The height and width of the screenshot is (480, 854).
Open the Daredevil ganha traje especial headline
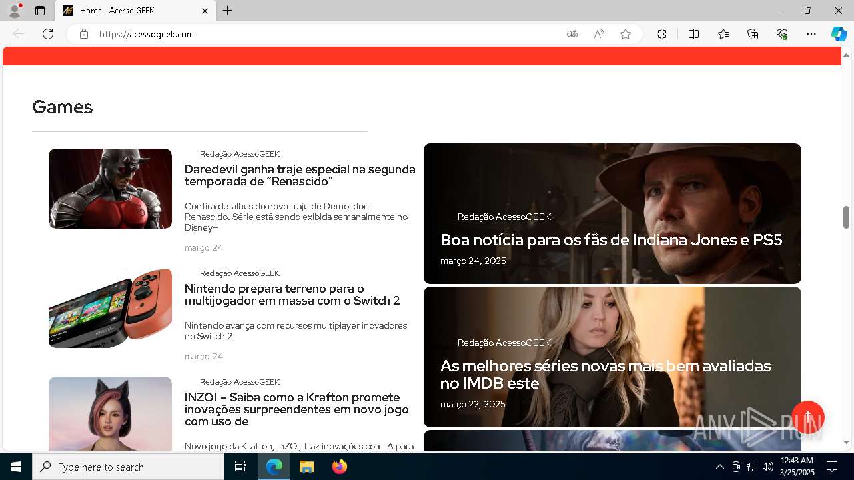coord(300,175)
